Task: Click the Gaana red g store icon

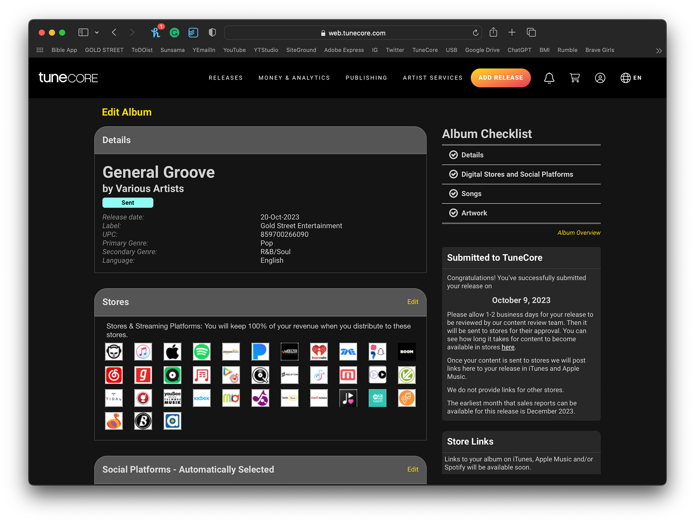Action: (143, 375)
